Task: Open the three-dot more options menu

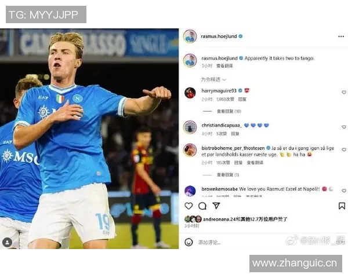Action: [341, 36]
